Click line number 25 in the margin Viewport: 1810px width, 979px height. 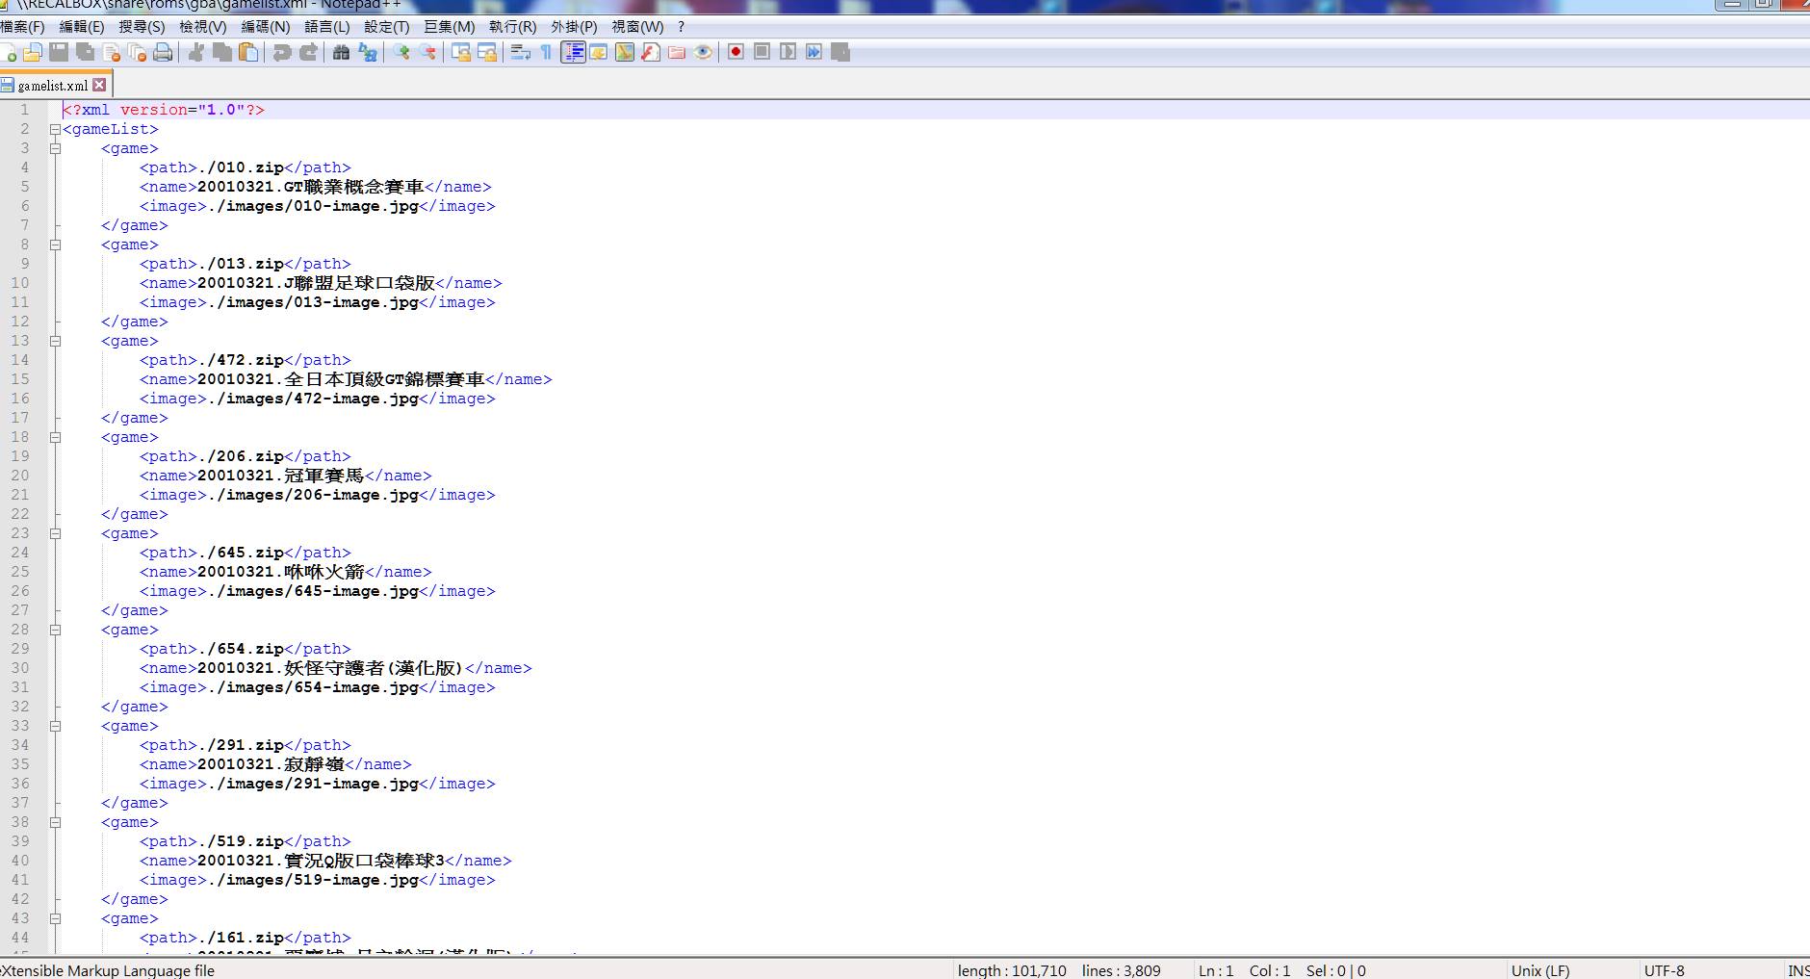(20, 572)
